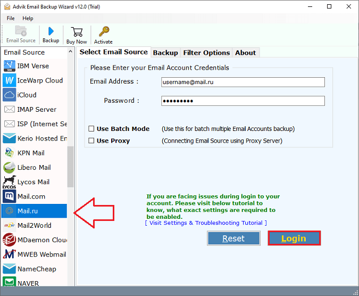Select the KPN Mail icon
359x296 pixels.
coord(10,153)
